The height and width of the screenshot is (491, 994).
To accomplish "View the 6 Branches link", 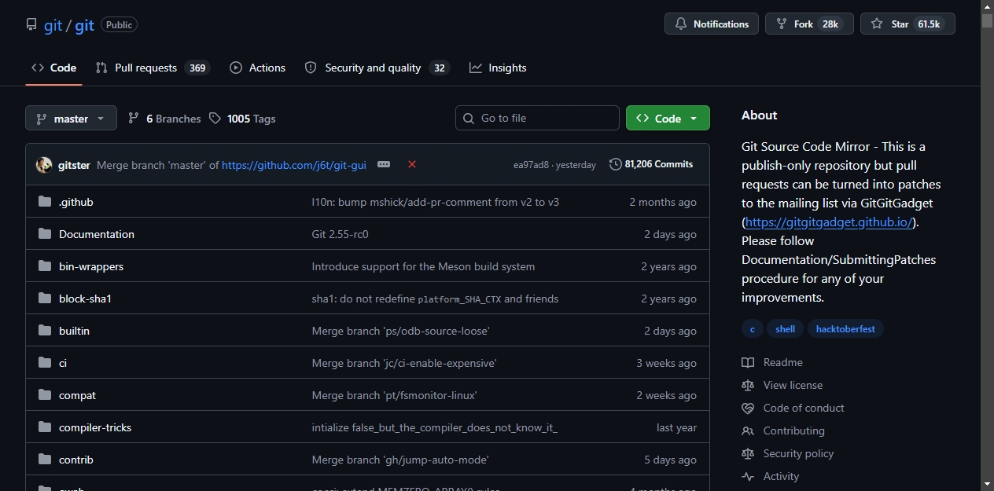I will tap(164, 119).
